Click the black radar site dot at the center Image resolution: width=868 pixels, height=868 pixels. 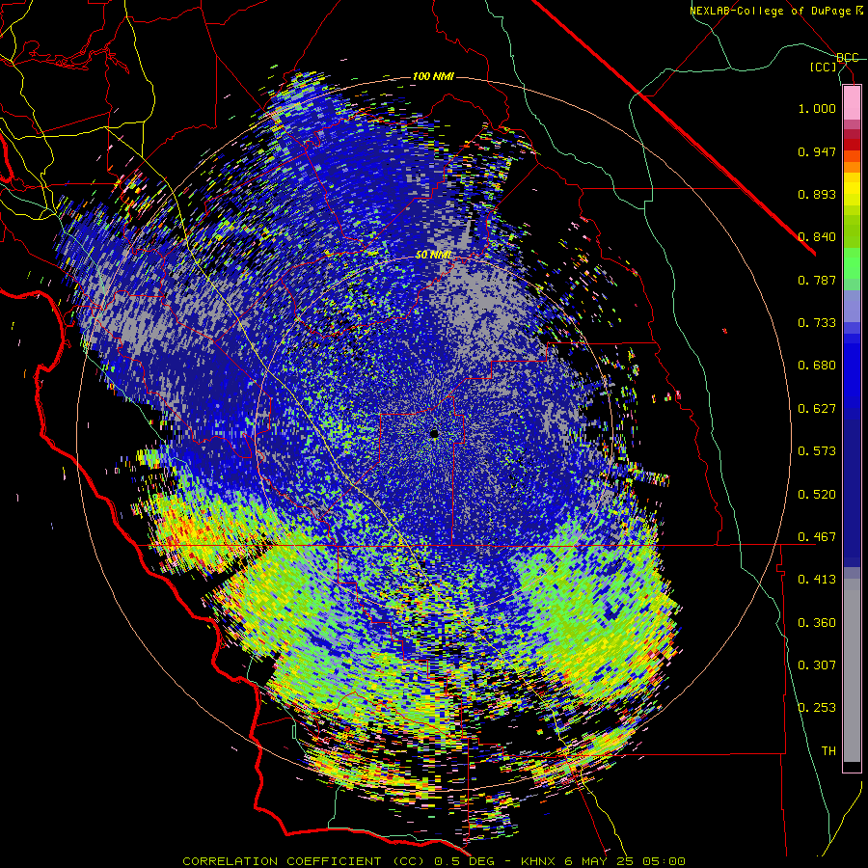435,434
